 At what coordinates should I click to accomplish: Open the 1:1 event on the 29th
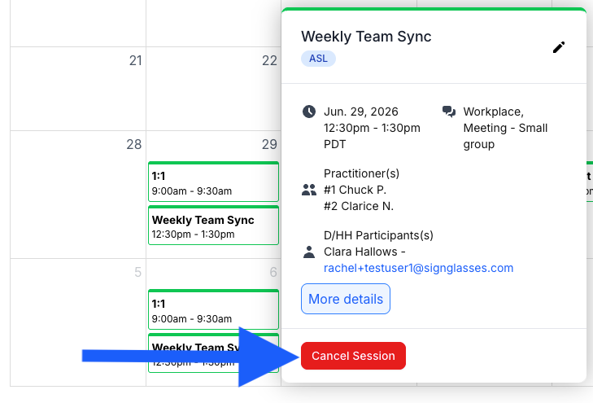point(213,182)
